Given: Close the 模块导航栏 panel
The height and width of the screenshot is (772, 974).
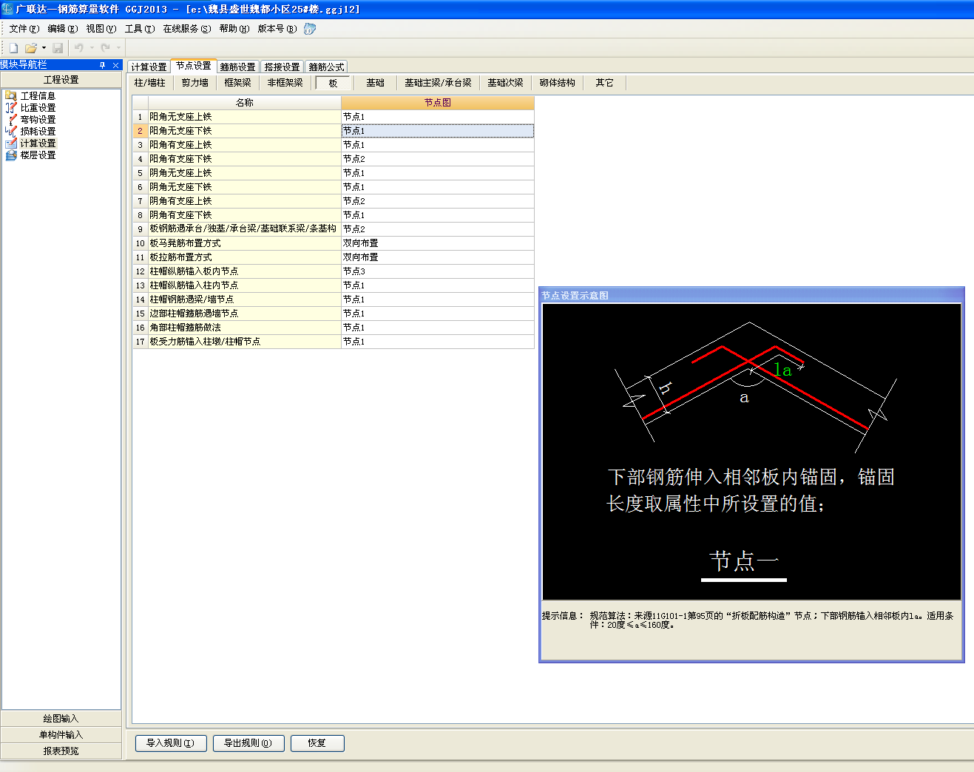Looking at the screenshot, I should tap(115, 65).
